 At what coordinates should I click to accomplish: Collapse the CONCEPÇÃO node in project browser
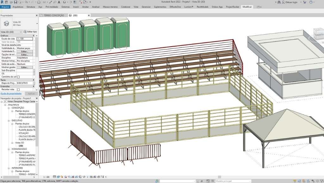pos(9,108)
